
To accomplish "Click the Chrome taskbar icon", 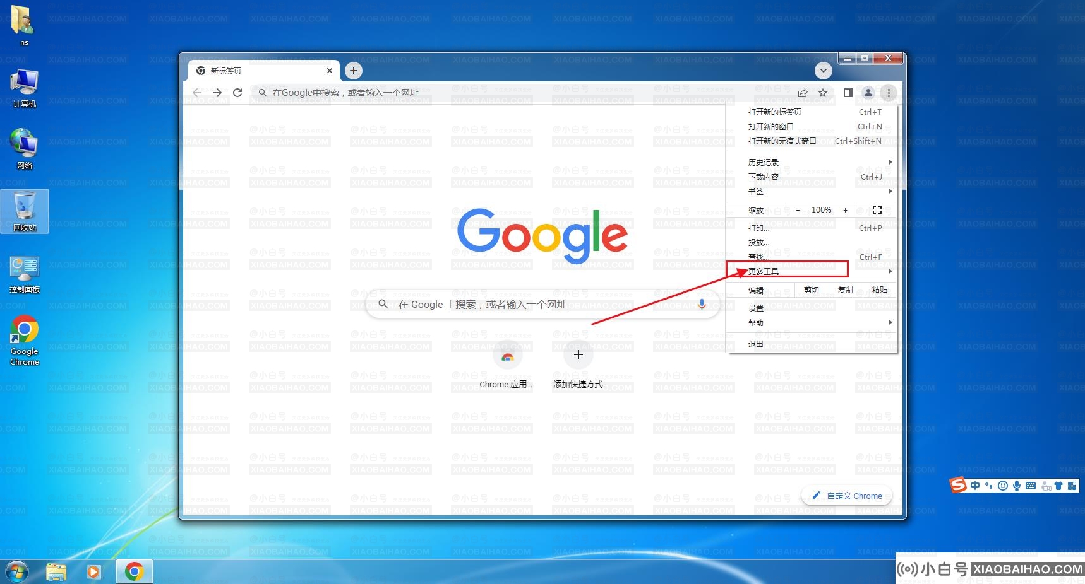I will point(133,572).
